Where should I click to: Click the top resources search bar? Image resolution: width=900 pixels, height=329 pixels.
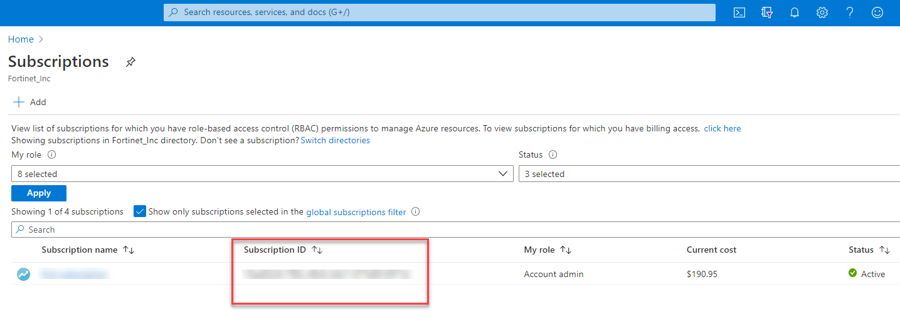(439, 13)
